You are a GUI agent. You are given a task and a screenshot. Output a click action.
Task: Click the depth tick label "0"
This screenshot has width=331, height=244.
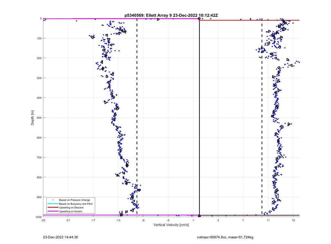pyautogui.click(x=41, y=18)
